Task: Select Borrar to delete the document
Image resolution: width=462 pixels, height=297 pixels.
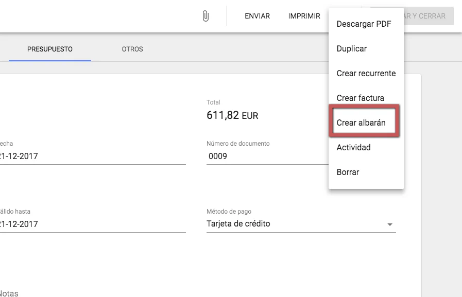Action: [348, 172]
